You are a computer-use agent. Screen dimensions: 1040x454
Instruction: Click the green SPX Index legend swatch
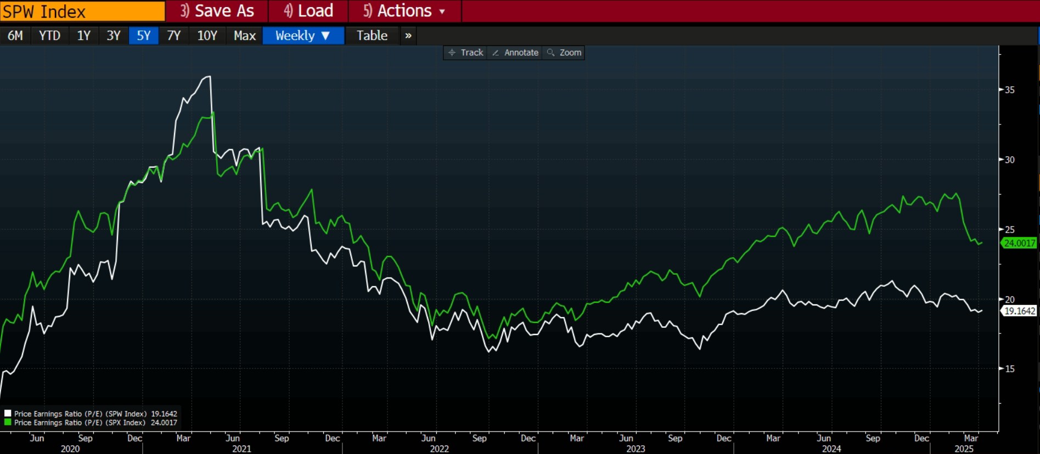pyautogui.click(x=8, y=422)
